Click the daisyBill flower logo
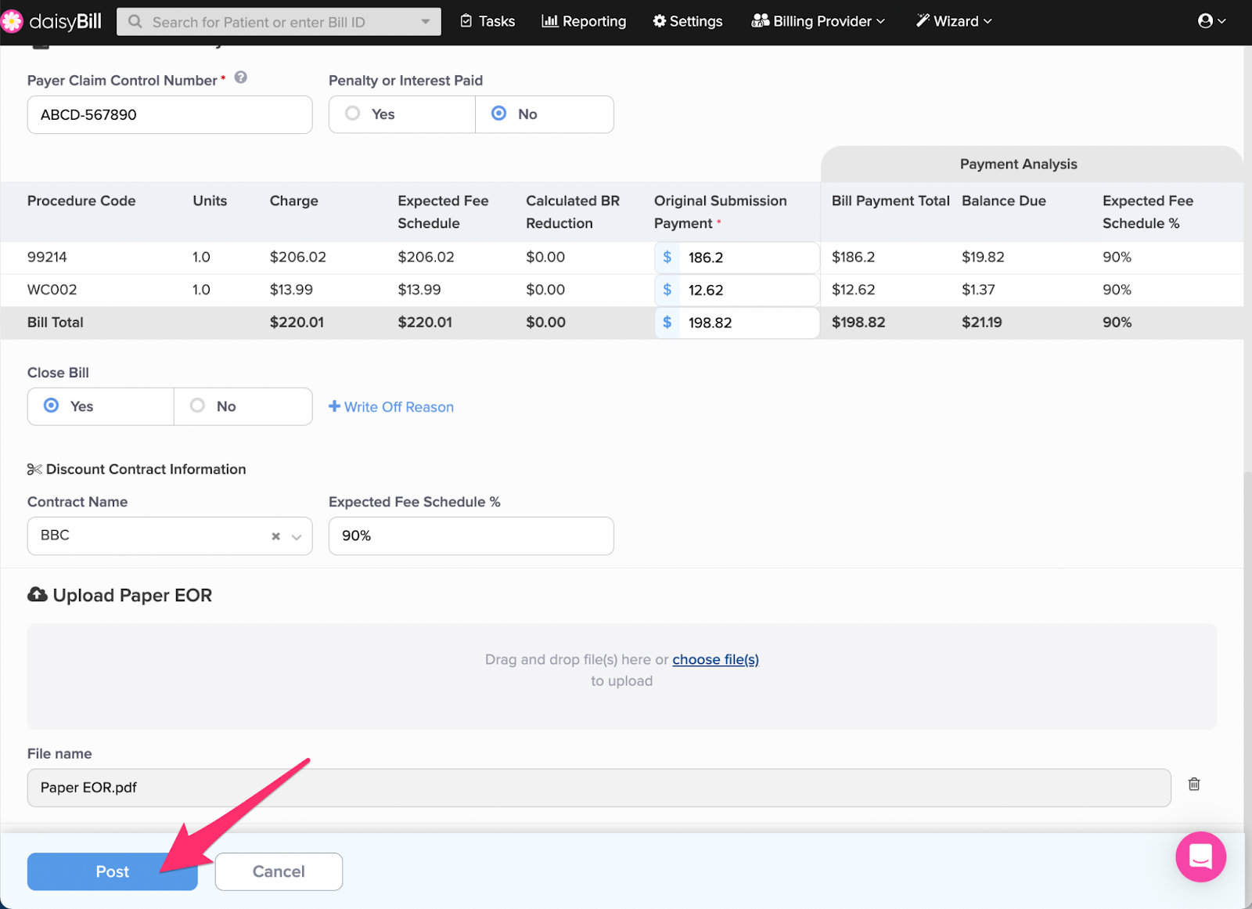The height and width of the screenshot is (909, 1252). point(12,21)
